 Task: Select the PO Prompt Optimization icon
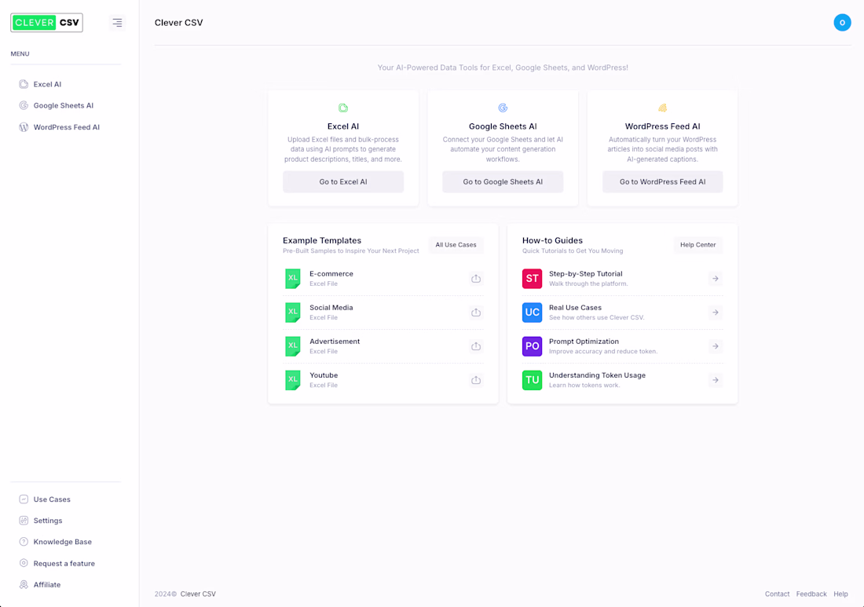tap(532, 346)
